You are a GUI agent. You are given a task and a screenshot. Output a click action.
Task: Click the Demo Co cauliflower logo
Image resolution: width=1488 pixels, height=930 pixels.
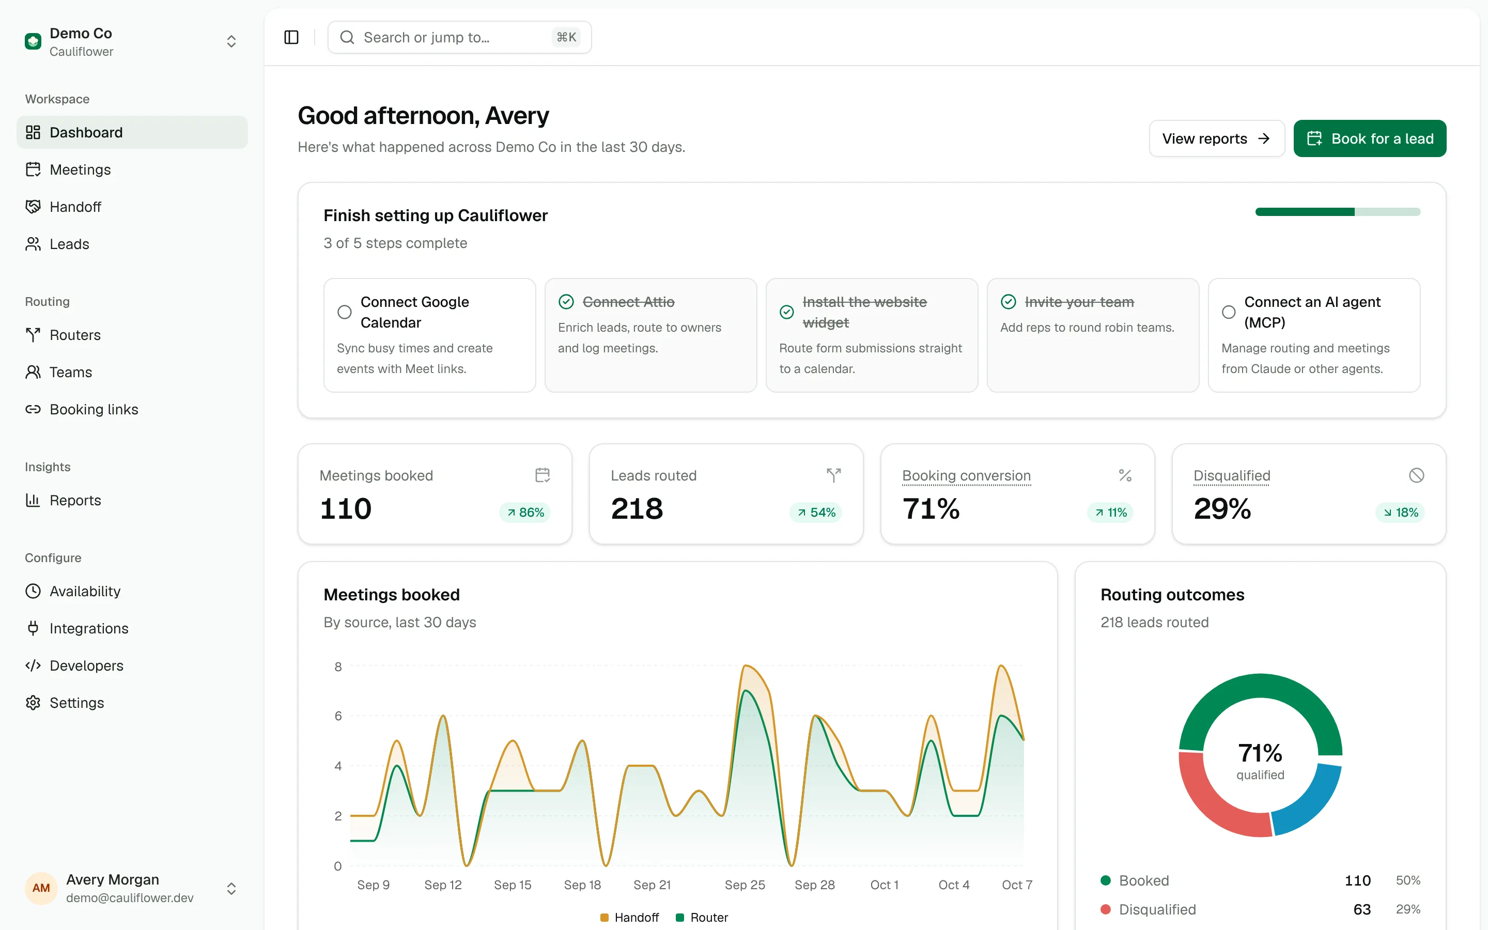(x=33, y=41)
